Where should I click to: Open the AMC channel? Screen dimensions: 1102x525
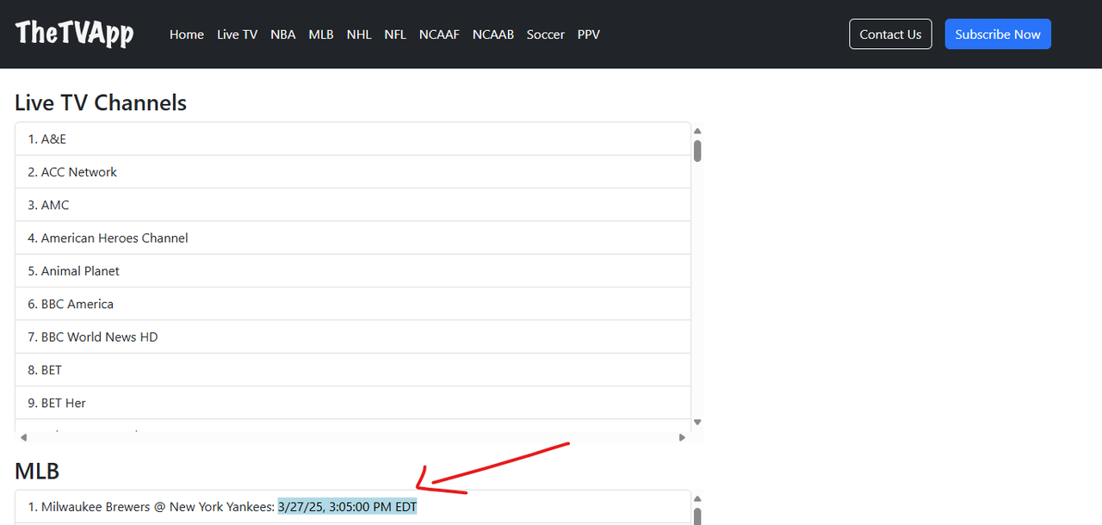353,205
